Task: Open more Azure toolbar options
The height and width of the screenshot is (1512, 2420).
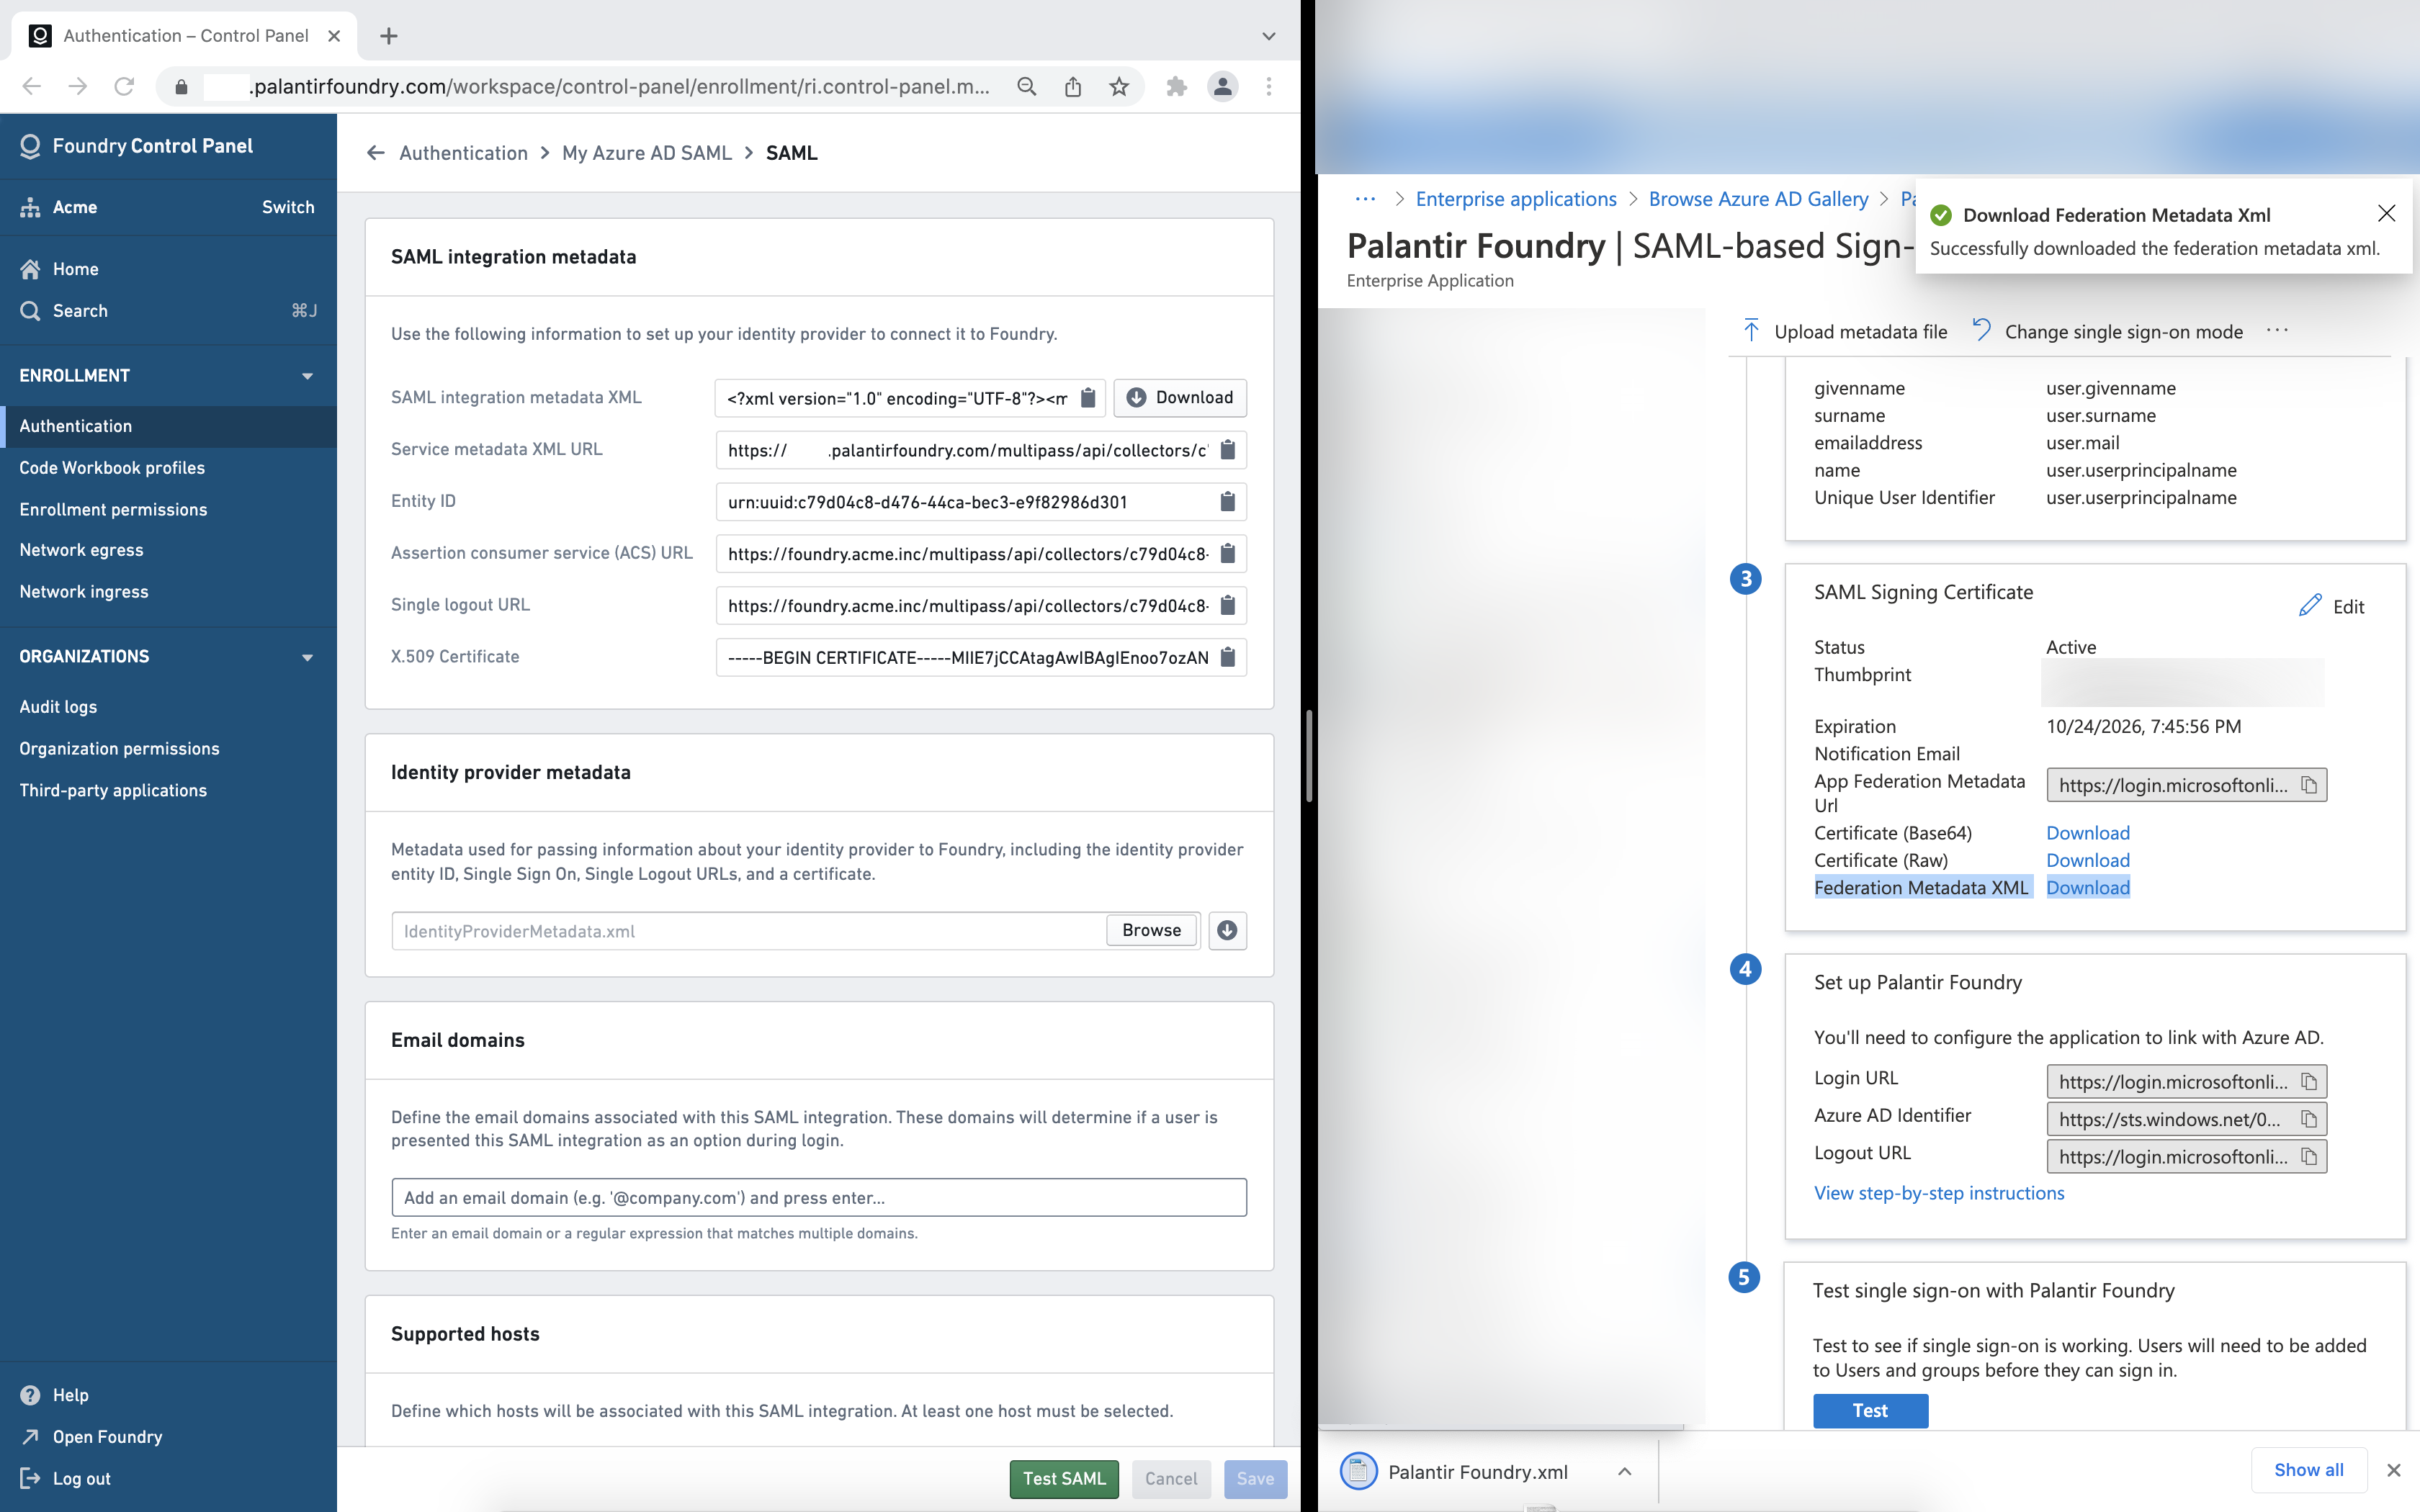Action: pyautogui.click(x=2277, y=331)
